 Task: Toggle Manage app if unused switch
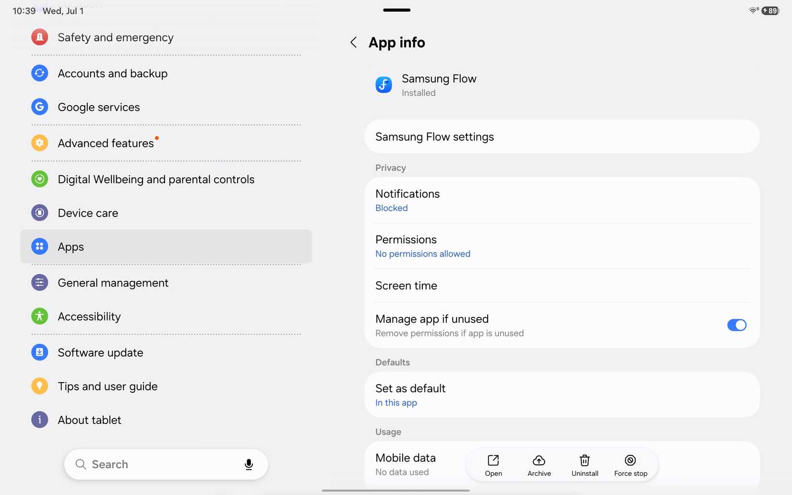coord(737,325)
